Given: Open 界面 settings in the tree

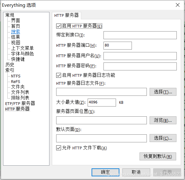Looking at the screenshot, I should [x=16, y=21].
